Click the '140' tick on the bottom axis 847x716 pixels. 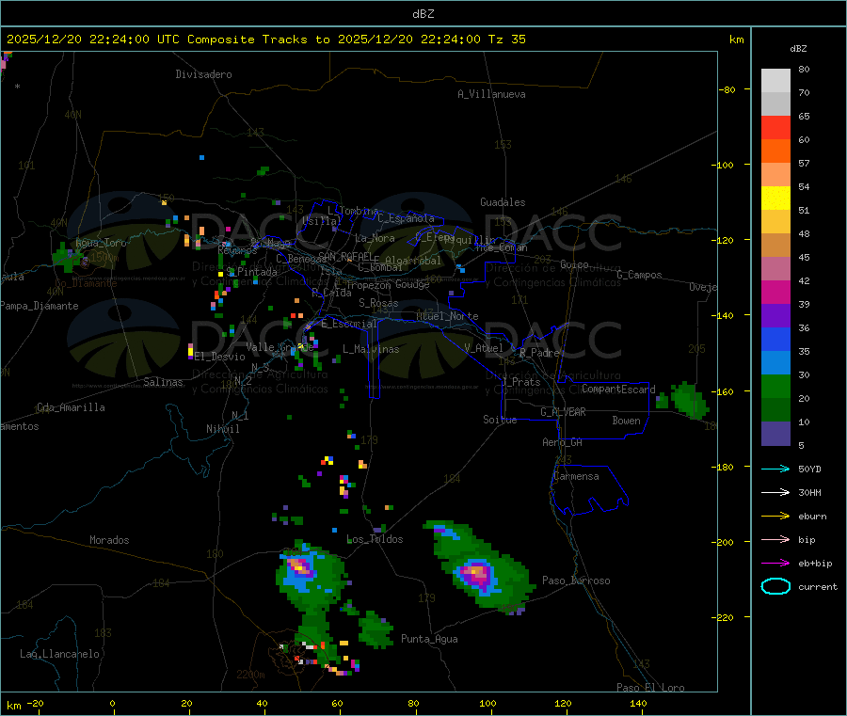coord(638,703)
